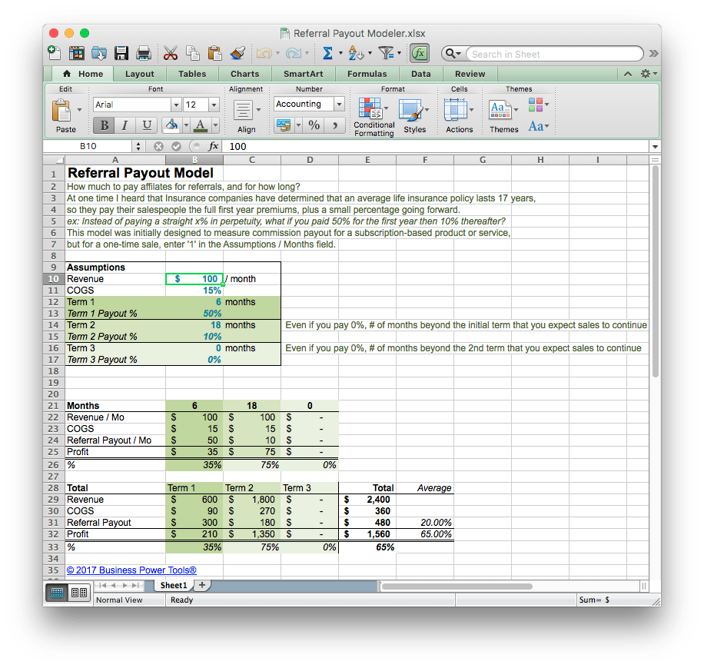Cancel the formula bar entry
This screenshot has height=668, width=704.
[158, 146]
